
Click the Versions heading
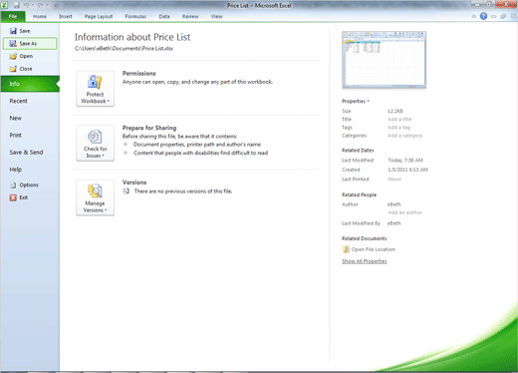tap(134, 183)
